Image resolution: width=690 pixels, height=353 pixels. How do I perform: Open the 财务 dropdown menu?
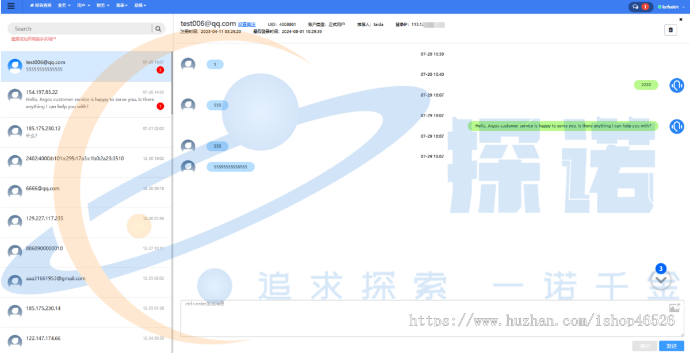click(102, 5)
